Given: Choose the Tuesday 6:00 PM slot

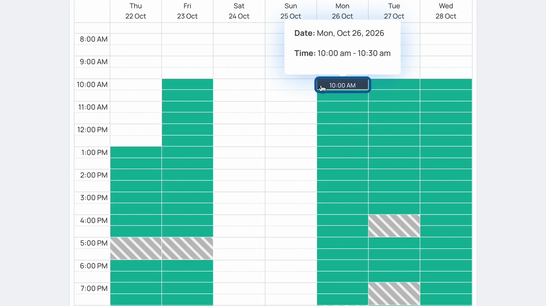Looking at the screenshot, I should pos(394,265).
